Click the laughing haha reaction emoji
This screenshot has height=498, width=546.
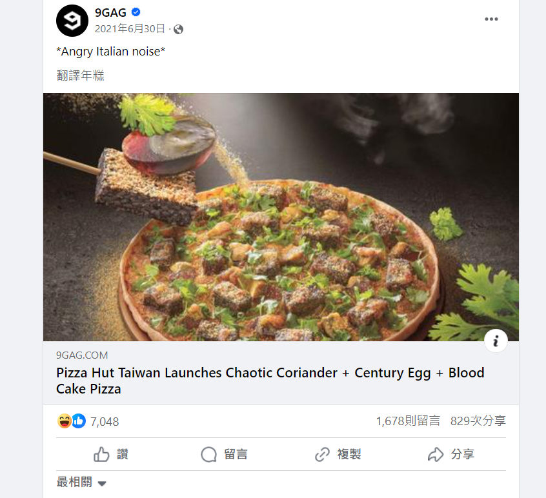point(64,421)
